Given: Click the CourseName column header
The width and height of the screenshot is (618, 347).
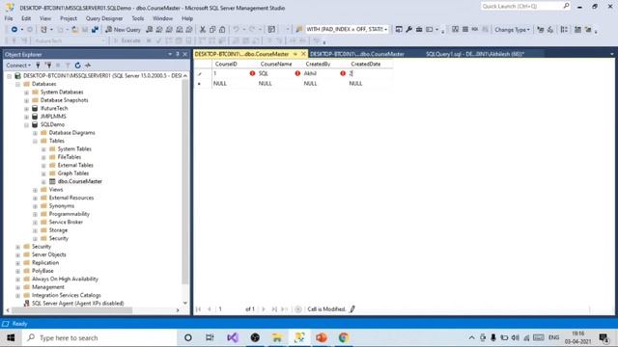Looking at the screenshot, I should point(276,64).
